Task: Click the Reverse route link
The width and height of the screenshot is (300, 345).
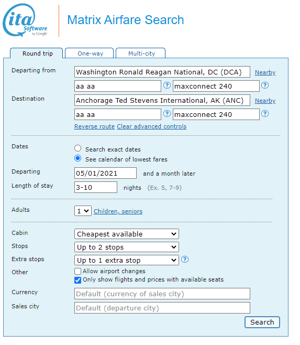Action: (x=95, y=126)
